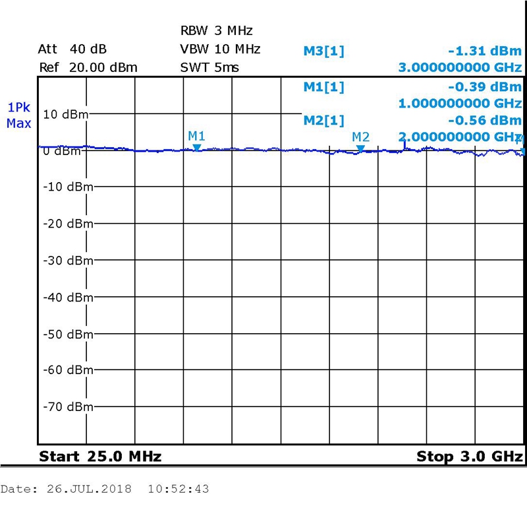Click the M1 marker triangle on the trace

tap(196, 148)
